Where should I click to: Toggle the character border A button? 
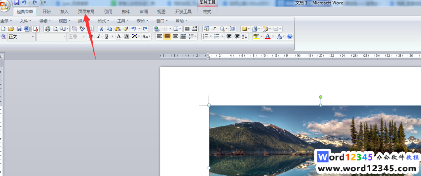pos(119,36)
